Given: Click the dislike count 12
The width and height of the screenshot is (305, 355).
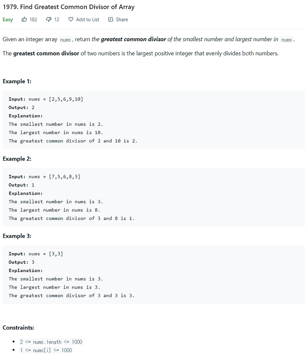Looking at the screenshot, I should click(x=57, y=19).
